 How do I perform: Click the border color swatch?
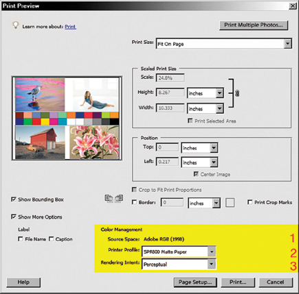230,203
